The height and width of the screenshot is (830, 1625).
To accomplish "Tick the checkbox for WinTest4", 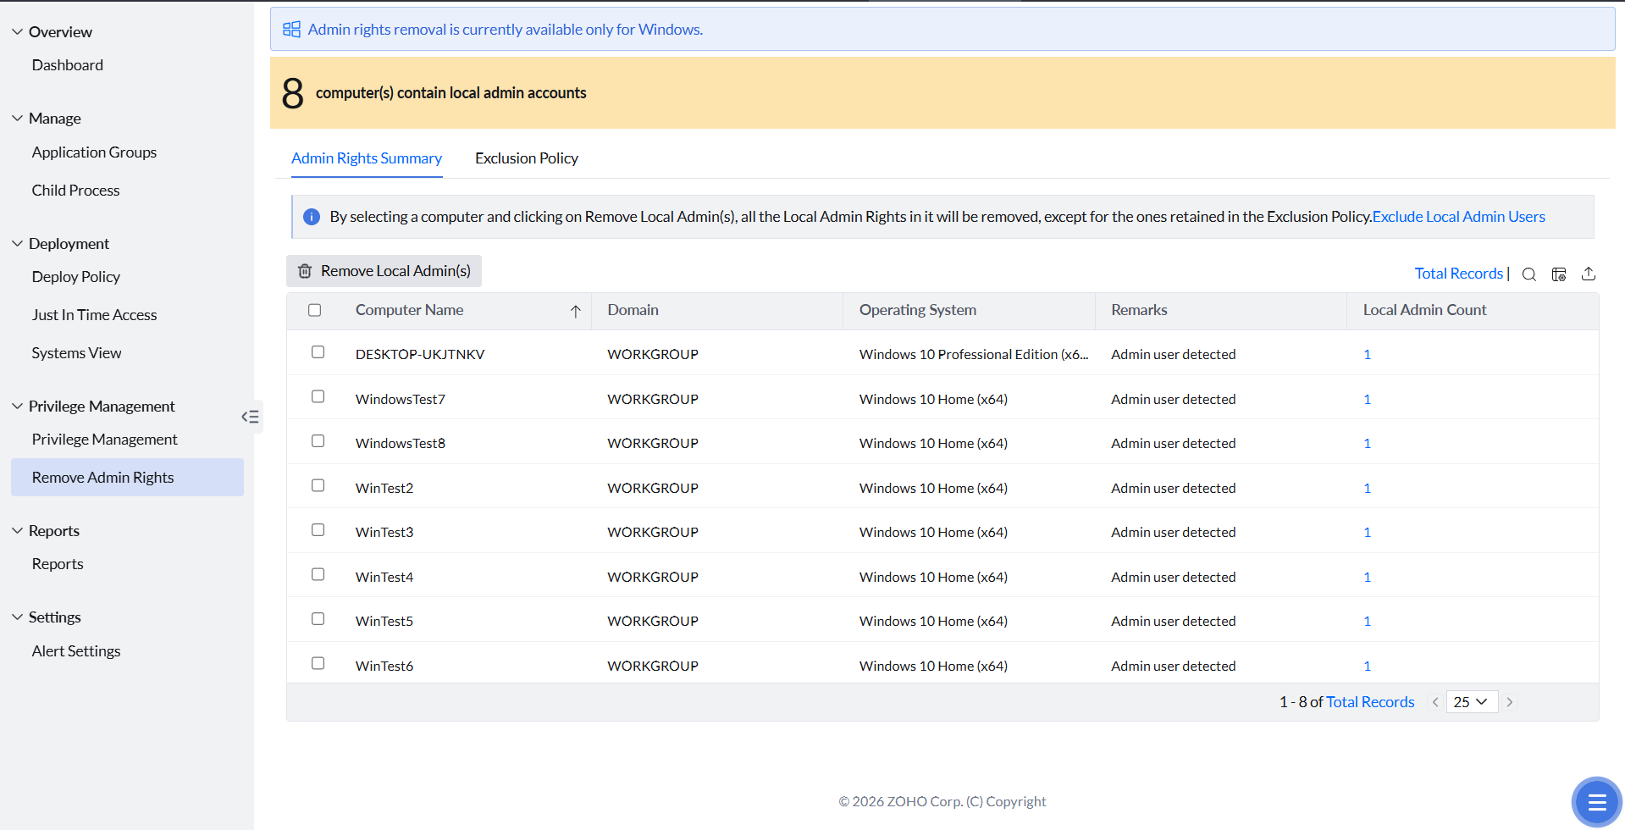I will [318, 574].
